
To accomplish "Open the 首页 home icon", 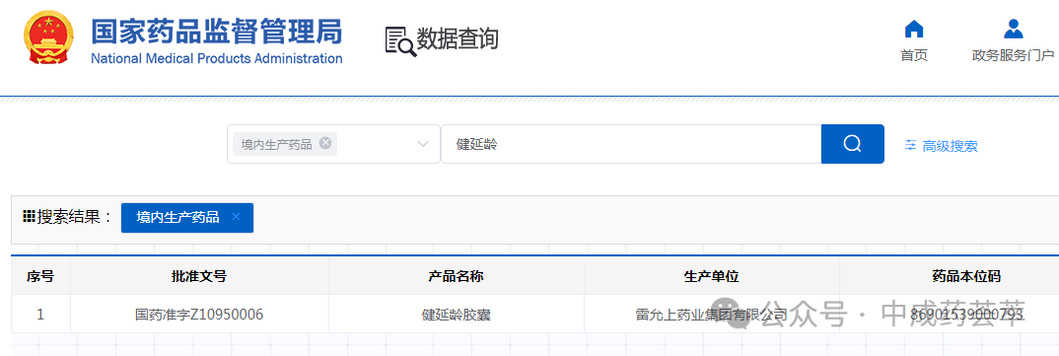I will (914, 29).
